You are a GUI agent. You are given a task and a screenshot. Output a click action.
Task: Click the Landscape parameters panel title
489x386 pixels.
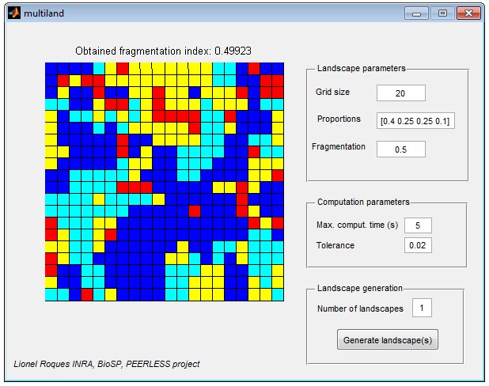coord(361,68)
